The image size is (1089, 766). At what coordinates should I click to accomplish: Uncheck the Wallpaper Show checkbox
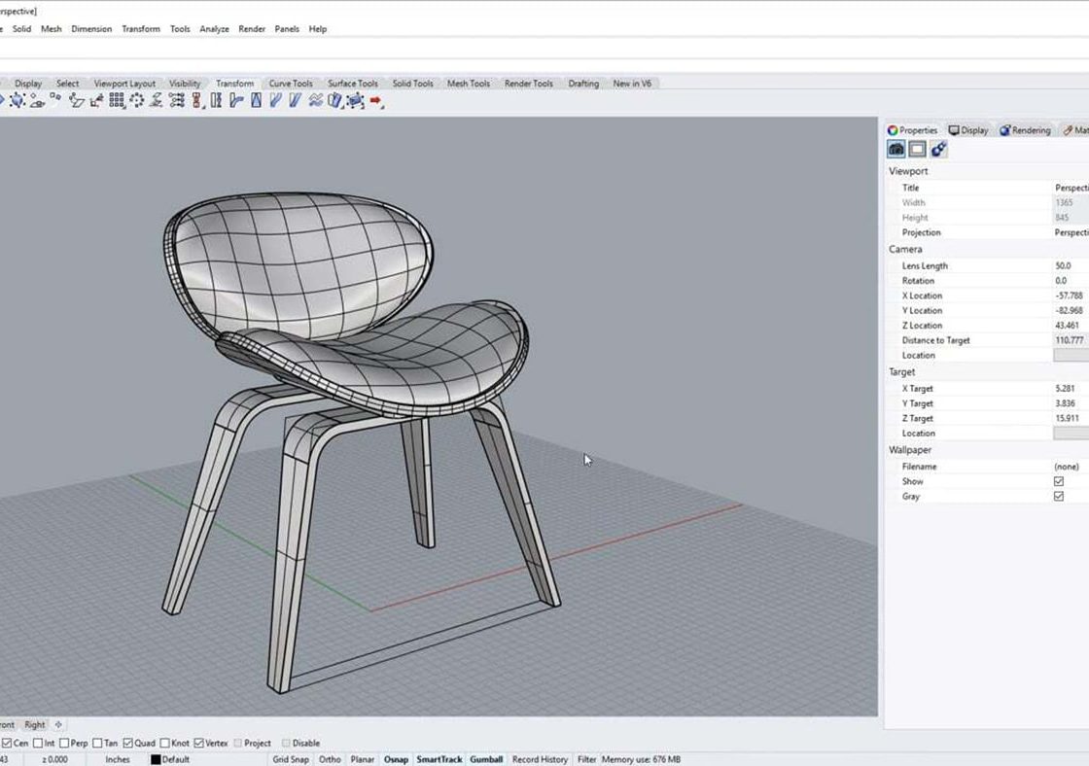point(1059,481)
